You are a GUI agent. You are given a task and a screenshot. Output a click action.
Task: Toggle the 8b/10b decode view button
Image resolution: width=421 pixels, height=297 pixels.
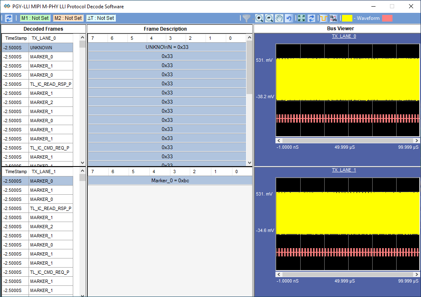pos(333,18)
